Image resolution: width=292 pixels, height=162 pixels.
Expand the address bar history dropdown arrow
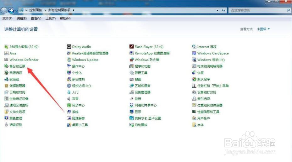218,10
